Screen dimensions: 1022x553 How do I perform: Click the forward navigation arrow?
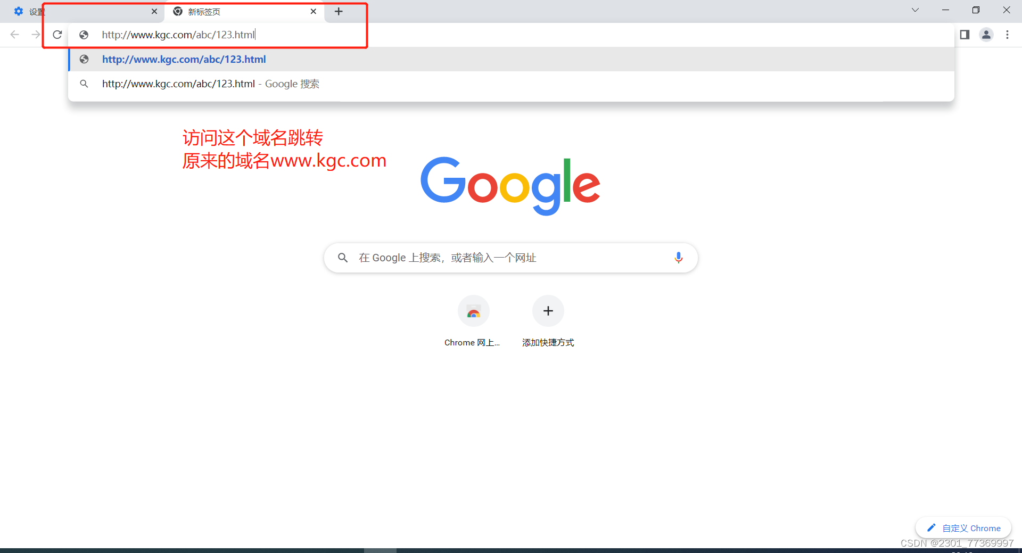tap(36, 35)
